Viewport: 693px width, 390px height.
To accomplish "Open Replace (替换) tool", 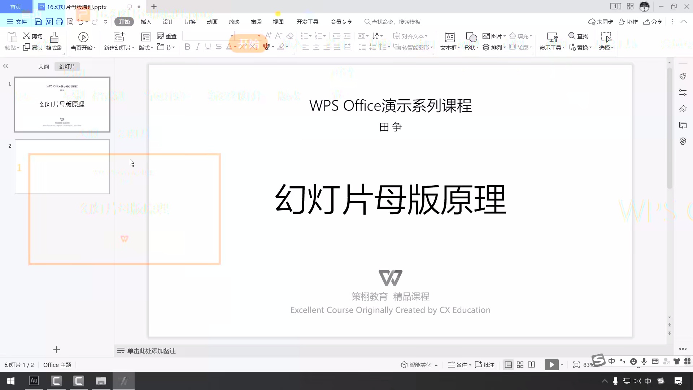I will 580,47.
